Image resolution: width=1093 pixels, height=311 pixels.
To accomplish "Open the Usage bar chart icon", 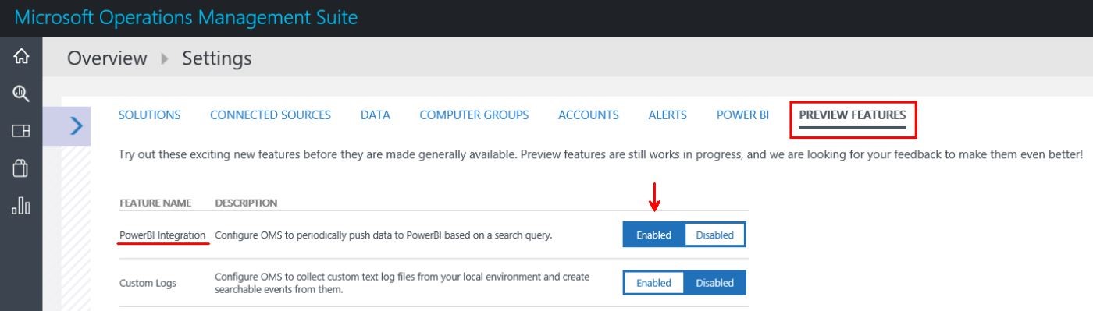I will click(21, 205).
